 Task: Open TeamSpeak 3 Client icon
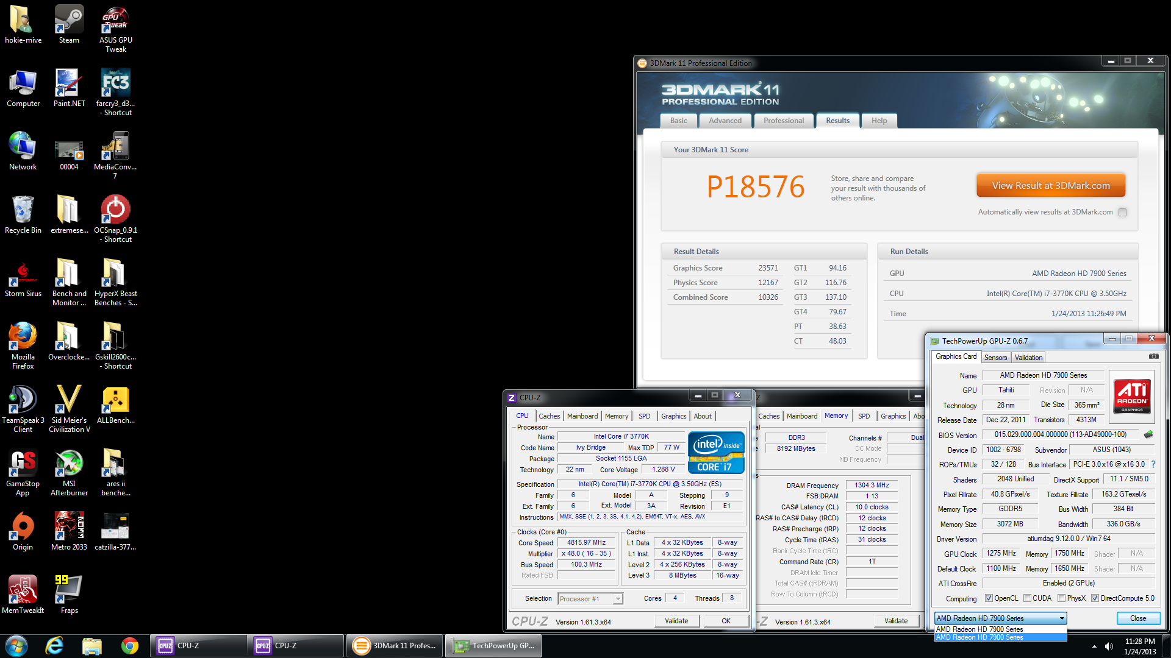[23, 409]
